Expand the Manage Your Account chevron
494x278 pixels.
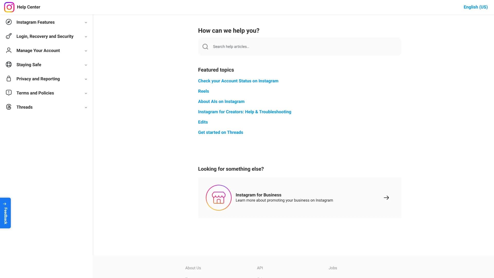click(x=86, y=51)
